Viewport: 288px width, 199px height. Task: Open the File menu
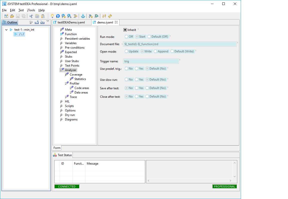(x=4, y=10)
